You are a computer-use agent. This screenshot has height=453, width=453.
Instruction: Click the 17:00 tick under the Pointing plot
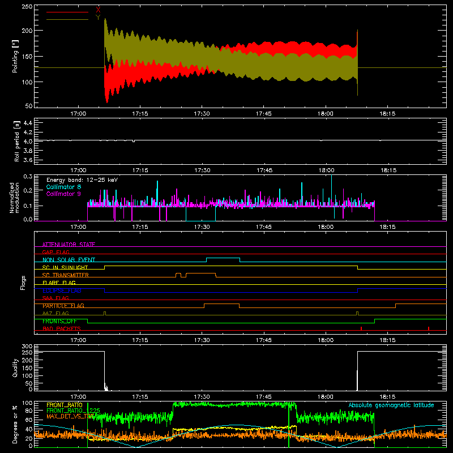pyautogui.click(x=78, y=114)
